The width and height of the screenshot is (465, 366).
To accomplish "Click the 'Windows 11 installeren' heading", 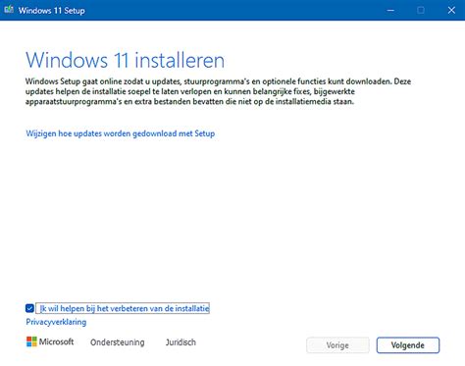I will point(125,60).
